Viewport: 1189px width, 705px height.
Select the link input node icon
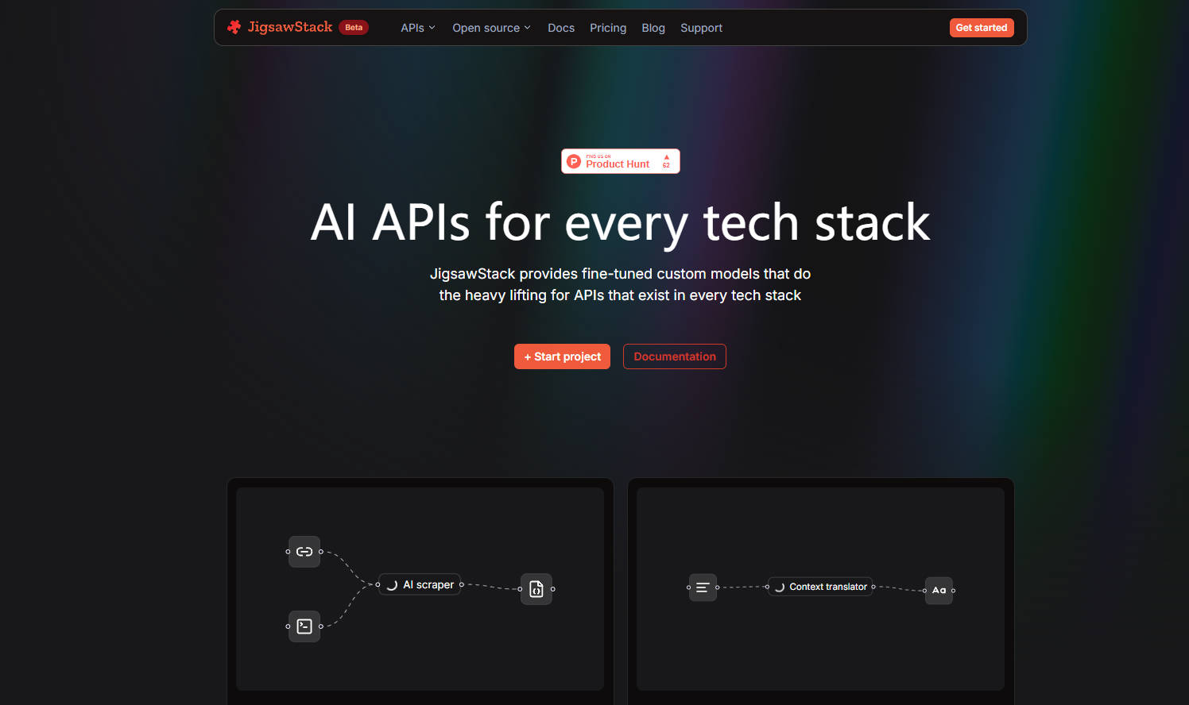pyautogui.click(x=304, y=552)
